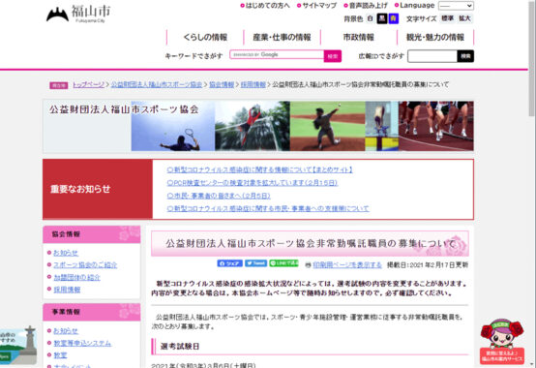Image resolution: width=536 pixels, height=368 pixels.
Task: Open 産業・仕事の情報 menu
Action: [282, 37]
